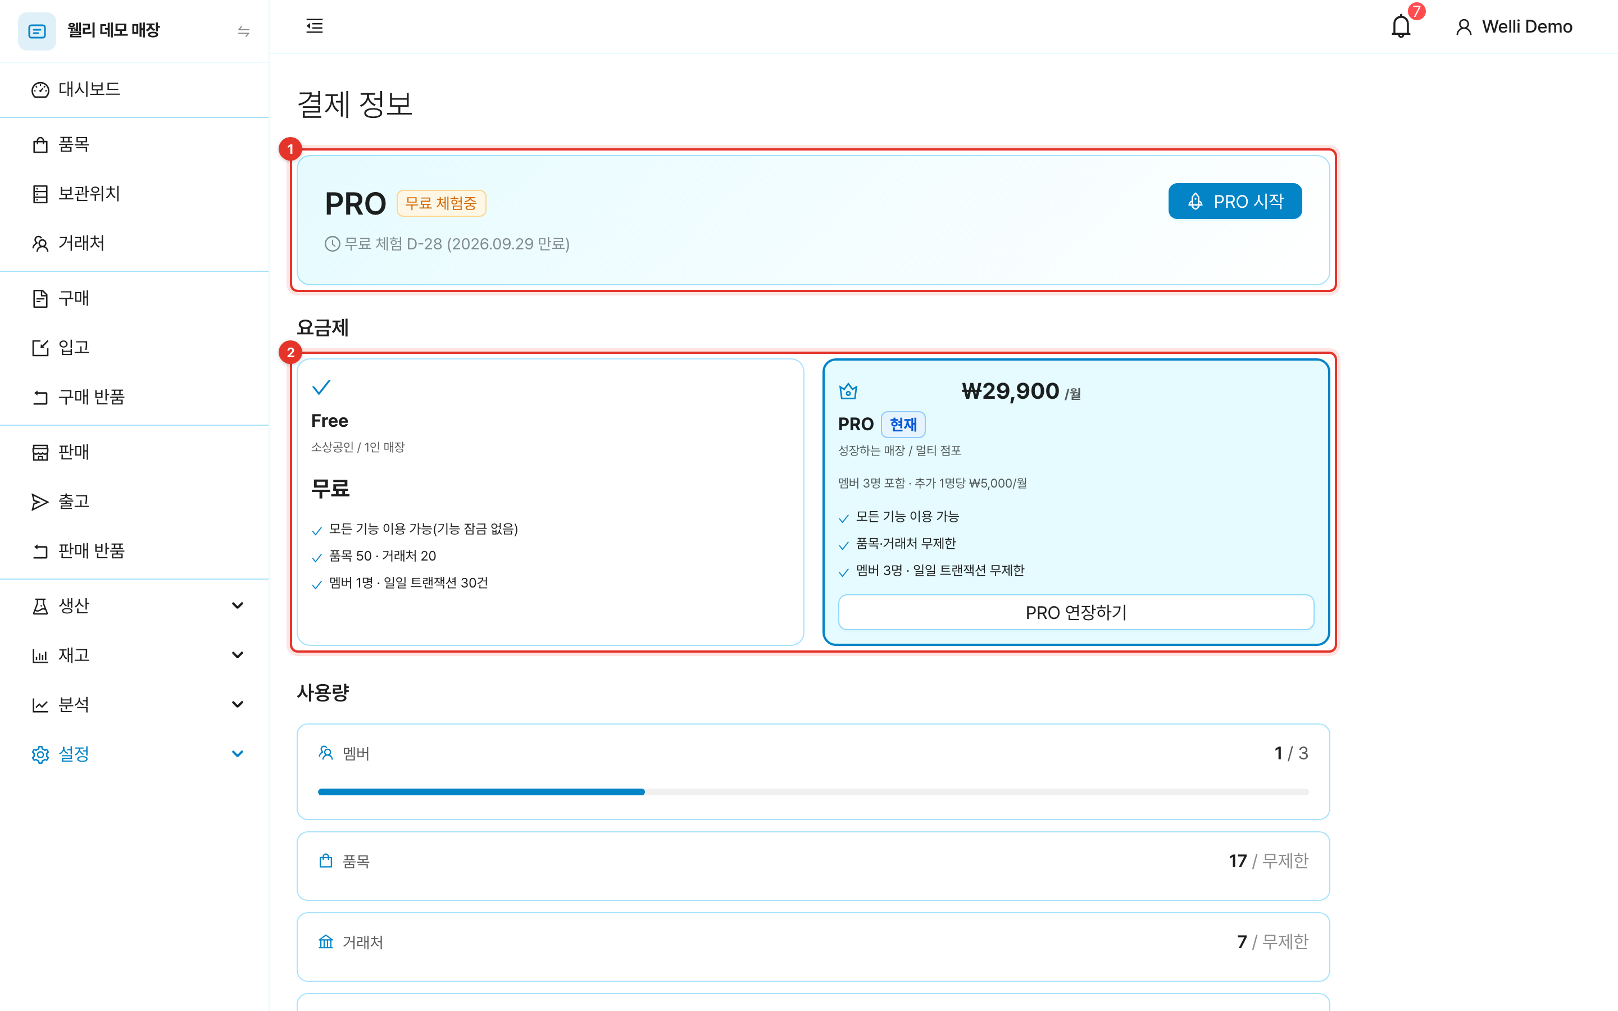Click the 현재 badge on PRO plan
This screenshot has width=1618, height=1011.
[903, 425]
